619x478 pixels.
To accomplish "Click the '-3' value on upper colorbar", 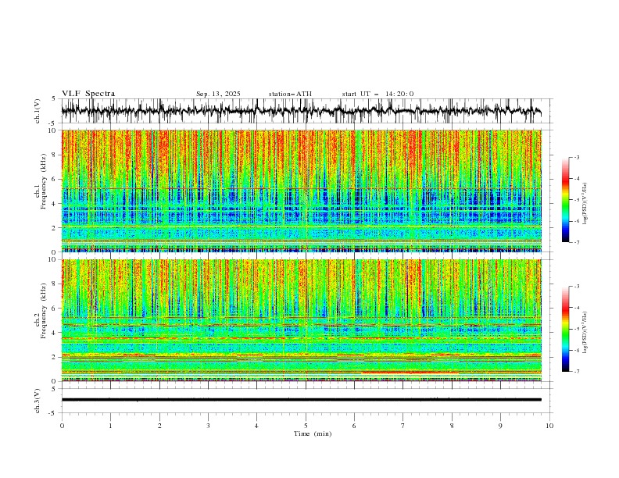I will pos(577,157).
